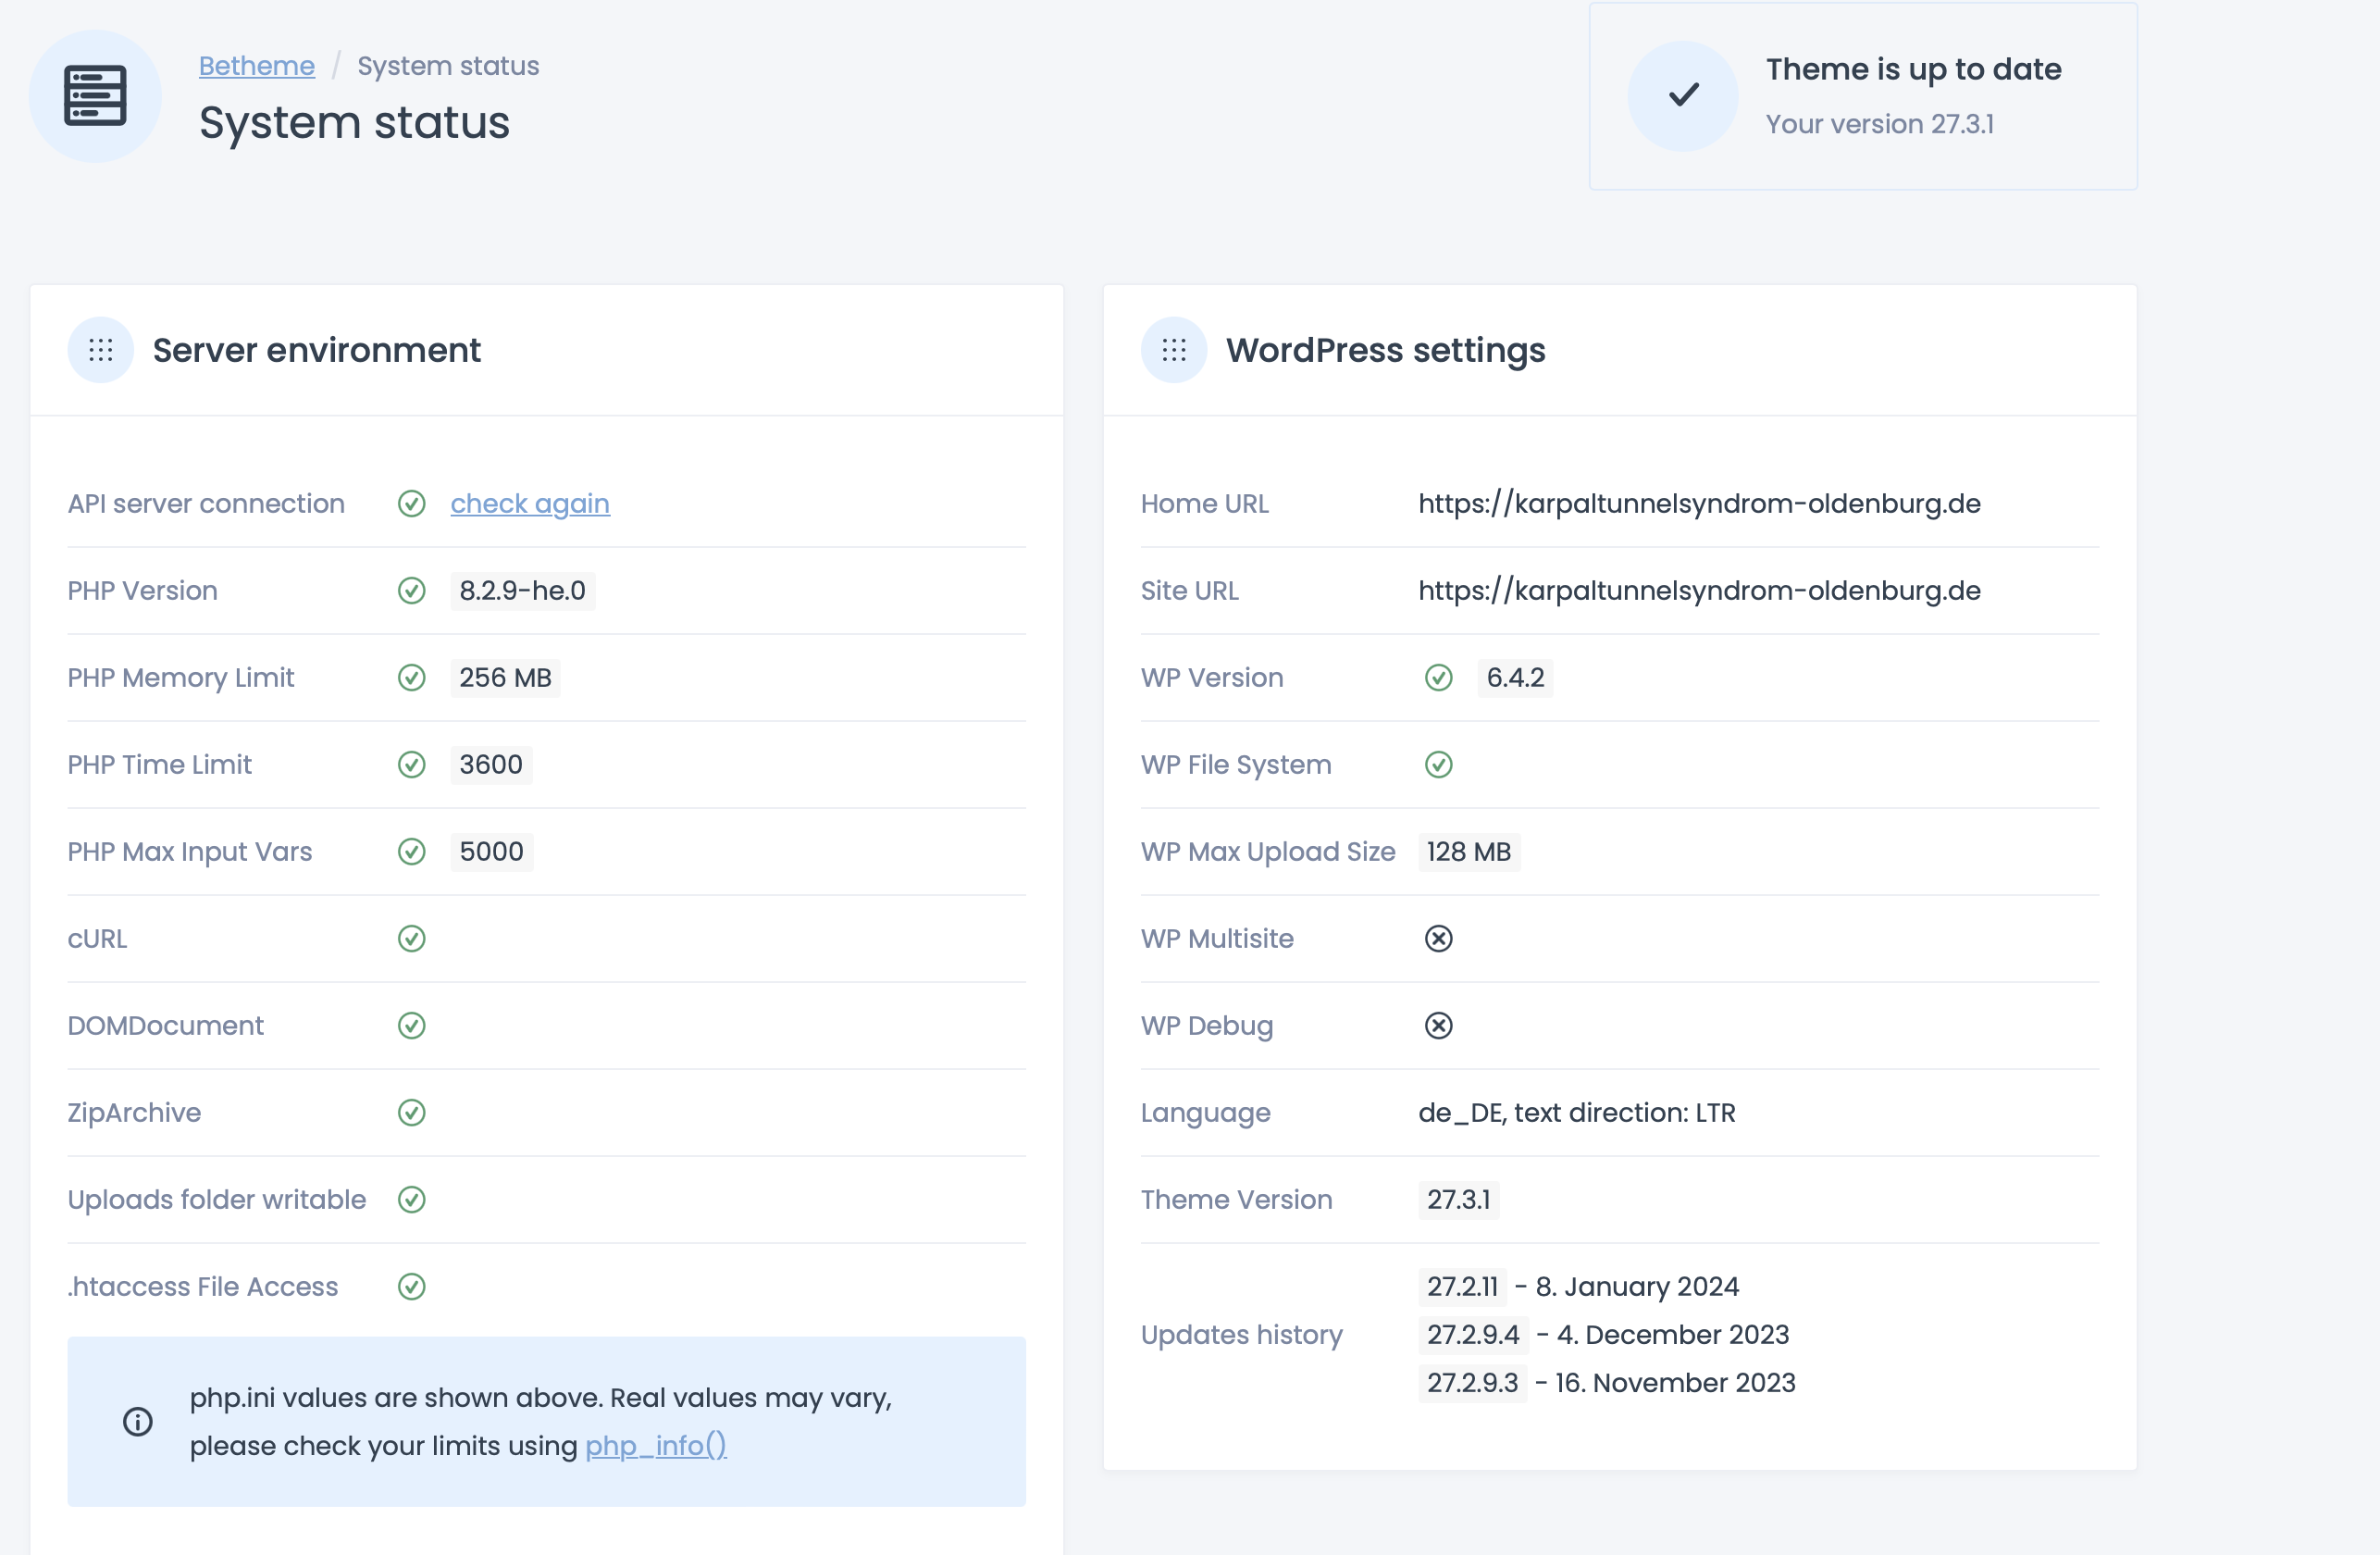Select the 5000 max input vars value
Viewport: 2380px width, 1555px height.
click(x=492, y=852)
